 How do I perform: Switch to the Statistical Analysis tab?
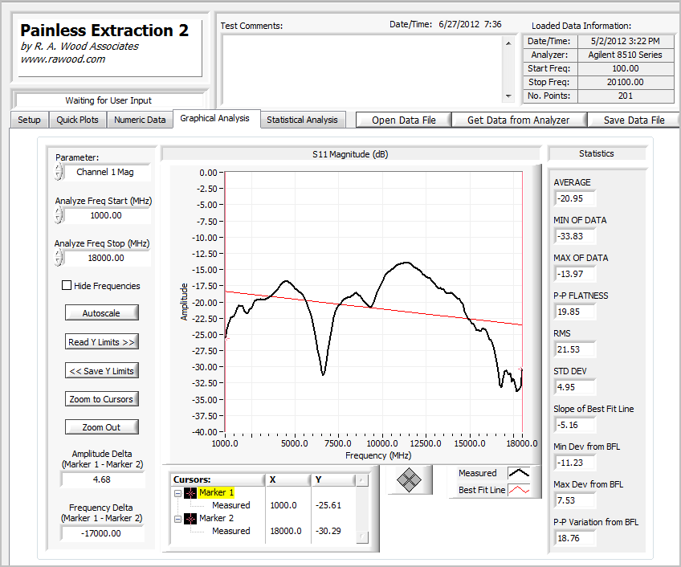click(302, 120)
